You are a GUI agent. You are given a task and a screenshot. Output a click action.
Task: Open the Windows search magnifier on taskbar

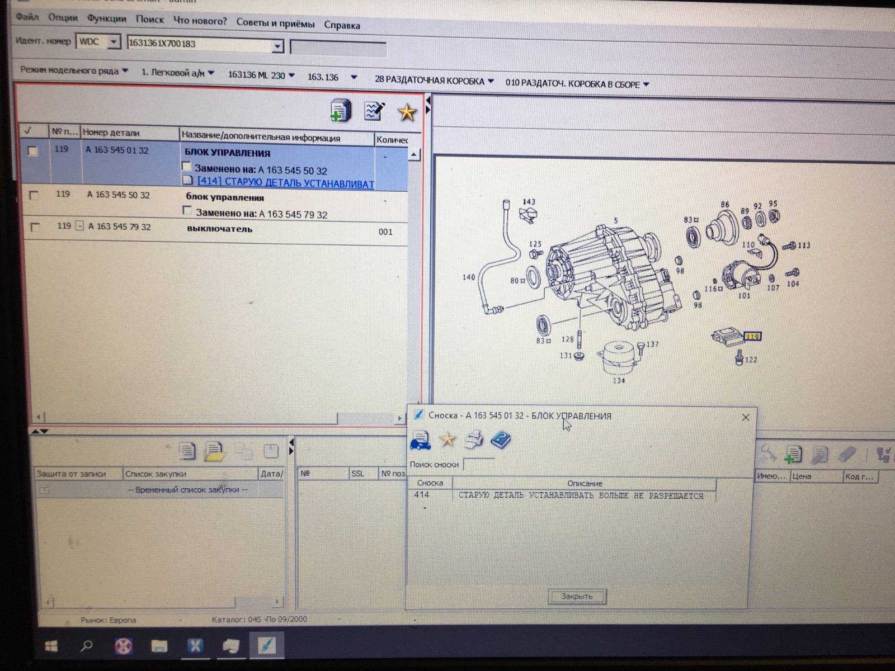87,646
